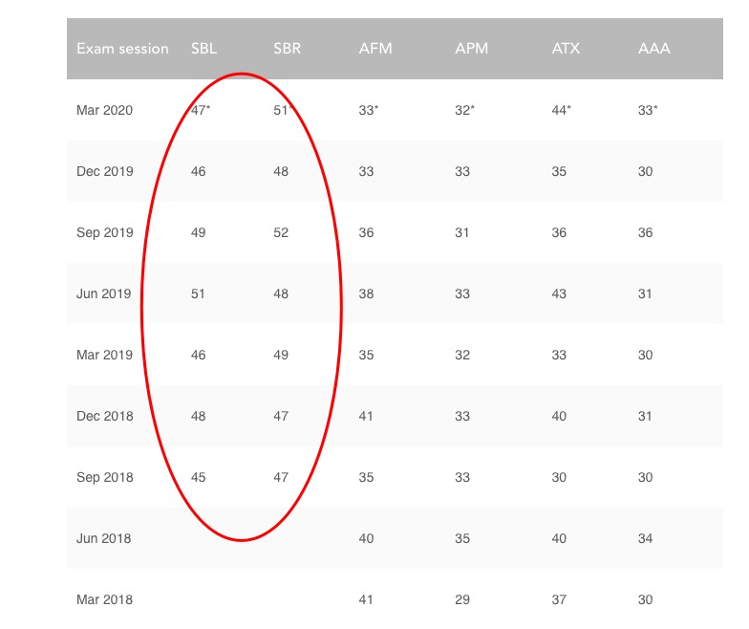Select the Dec 2019 row label
749x629 pixels.
point(104,172)
